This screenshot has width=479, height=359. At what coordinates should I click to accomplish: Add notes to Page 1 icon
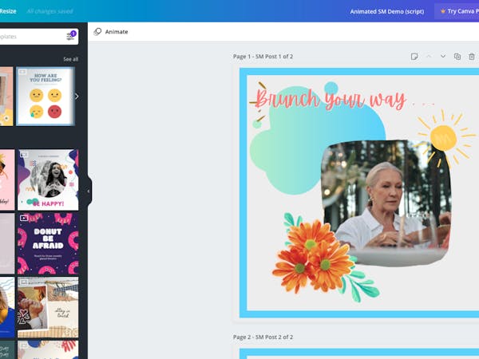[414, 57]
